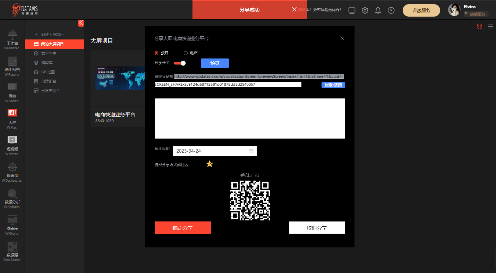Open GIS地图 menu item
Viewport: 496px width, 273px height.
tap(48, 72)
